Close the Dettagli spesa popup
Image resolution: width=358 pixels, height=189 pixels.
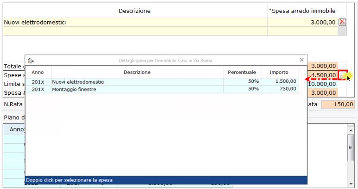[301, 60]
